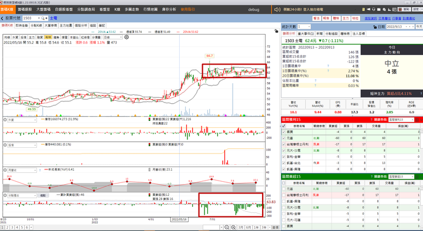Select the highlighted 布林 indicator button
The width and height of the screenshot is (423, 231).
pos(48,37)
